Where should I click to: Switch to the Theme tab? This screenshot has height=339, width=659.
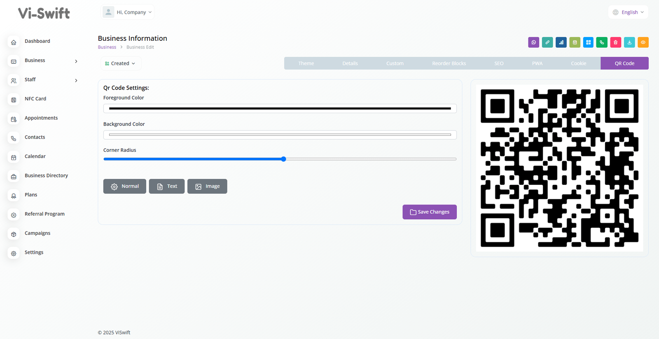click(x=306, y=63)
